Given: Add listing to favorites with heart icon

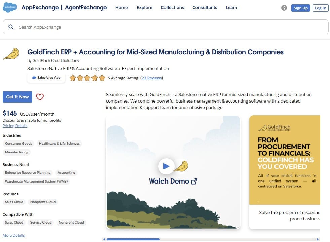Looking at the screenshot, I should tap(40, 97).
